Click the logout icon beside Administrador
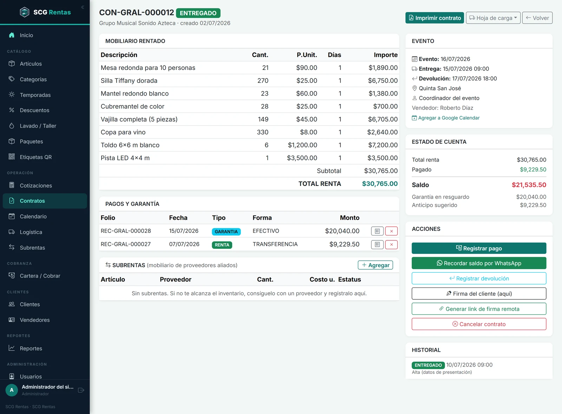The height and width of the screenshot is (414, 562). click(81, 390)
